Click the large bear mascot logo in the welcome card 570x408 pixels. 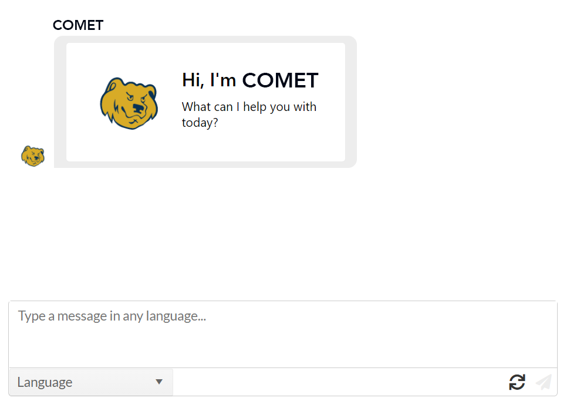(129, 103)
